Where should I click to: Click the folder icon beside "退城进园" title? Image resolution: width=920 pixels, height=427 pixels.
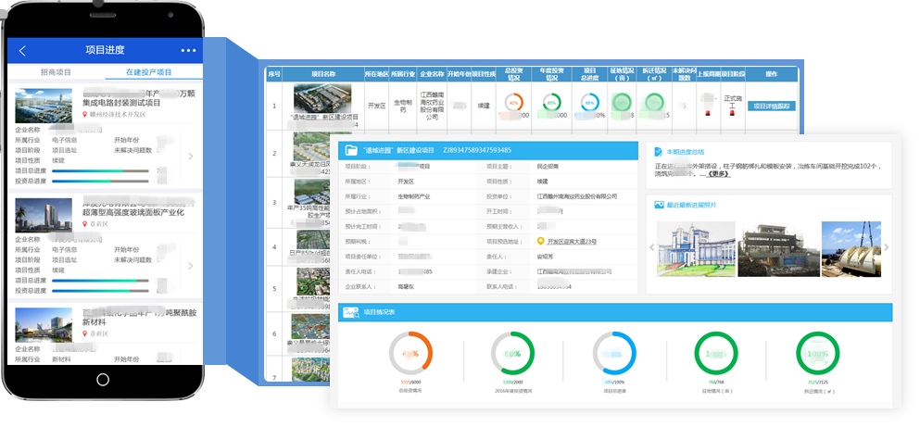click(351, 150)
